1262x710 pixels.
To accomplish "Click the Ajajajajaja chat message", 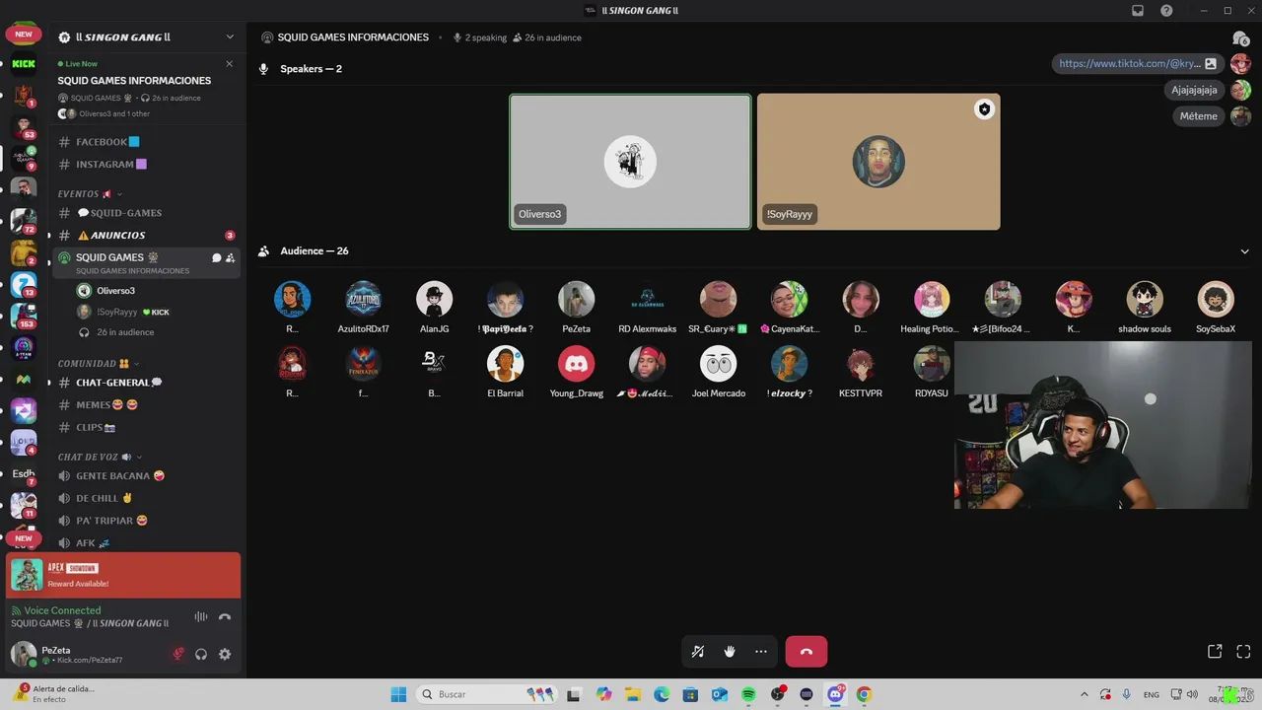I will pos(1194,90).
